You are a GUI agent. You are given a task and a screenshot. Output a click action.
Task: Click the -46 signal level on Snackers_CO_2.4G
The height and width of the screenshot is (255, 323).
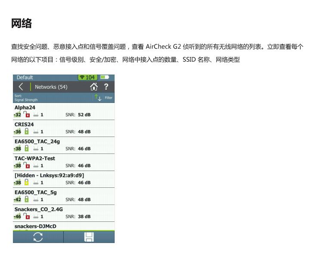[17, 217]
